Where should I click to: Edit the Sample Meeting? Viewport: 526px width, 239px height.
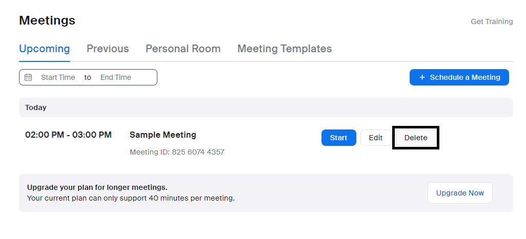tap(376, 138)
